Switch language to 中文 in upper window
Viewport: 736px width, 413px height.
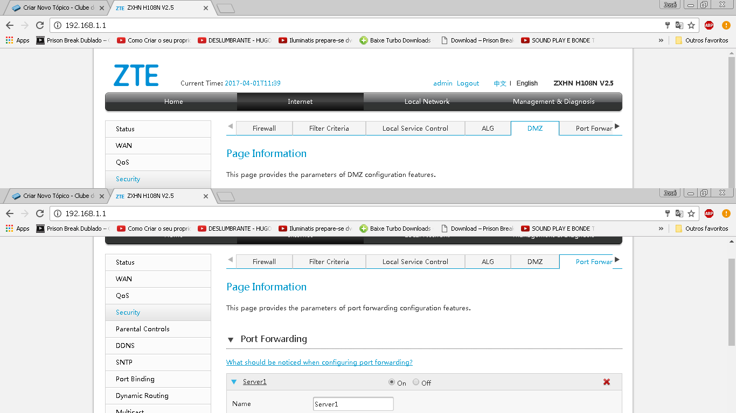(500, 83)
